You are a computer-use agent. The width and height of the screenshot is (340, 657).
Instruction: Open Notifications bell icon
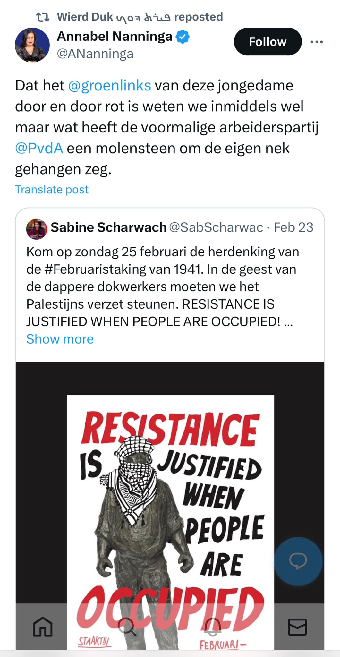213,627
